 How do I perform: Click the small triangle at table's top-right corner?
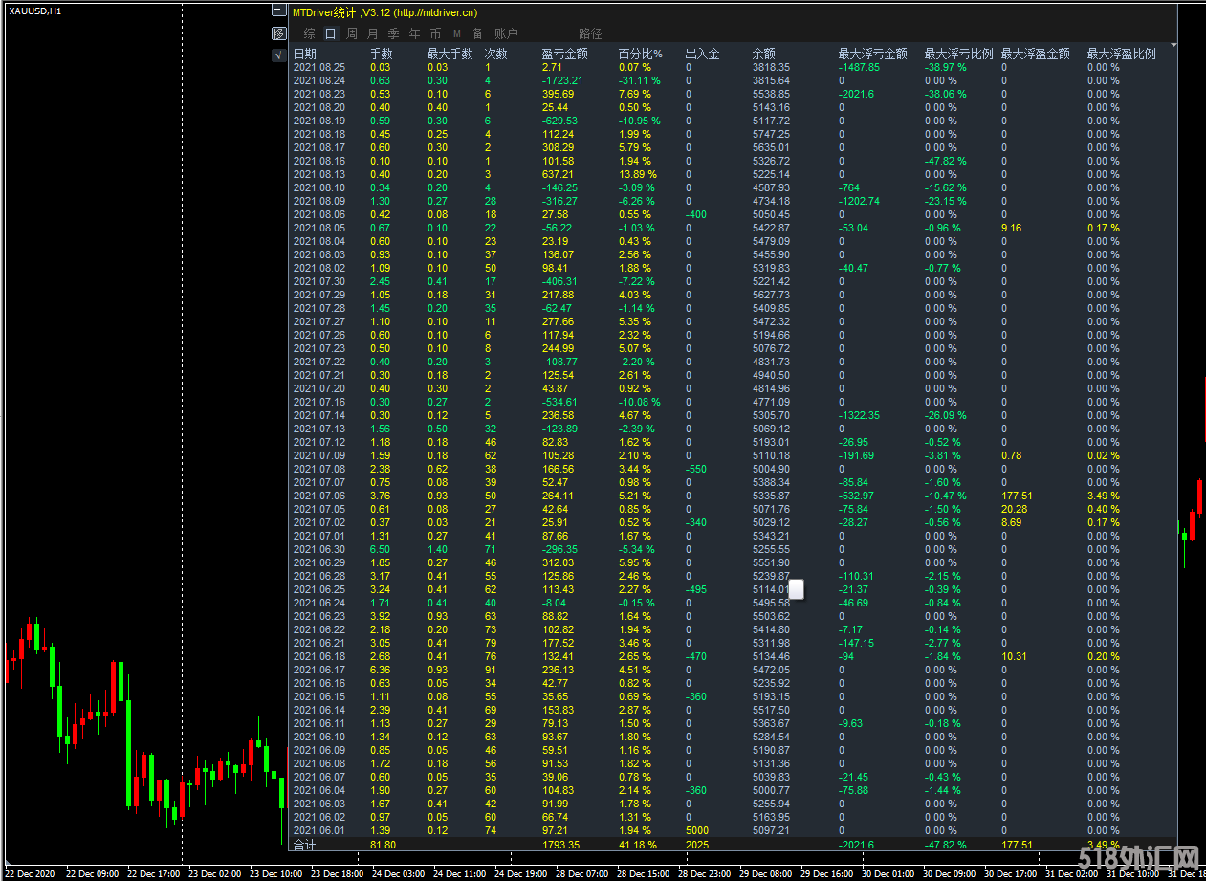[x=1173, y=45]
